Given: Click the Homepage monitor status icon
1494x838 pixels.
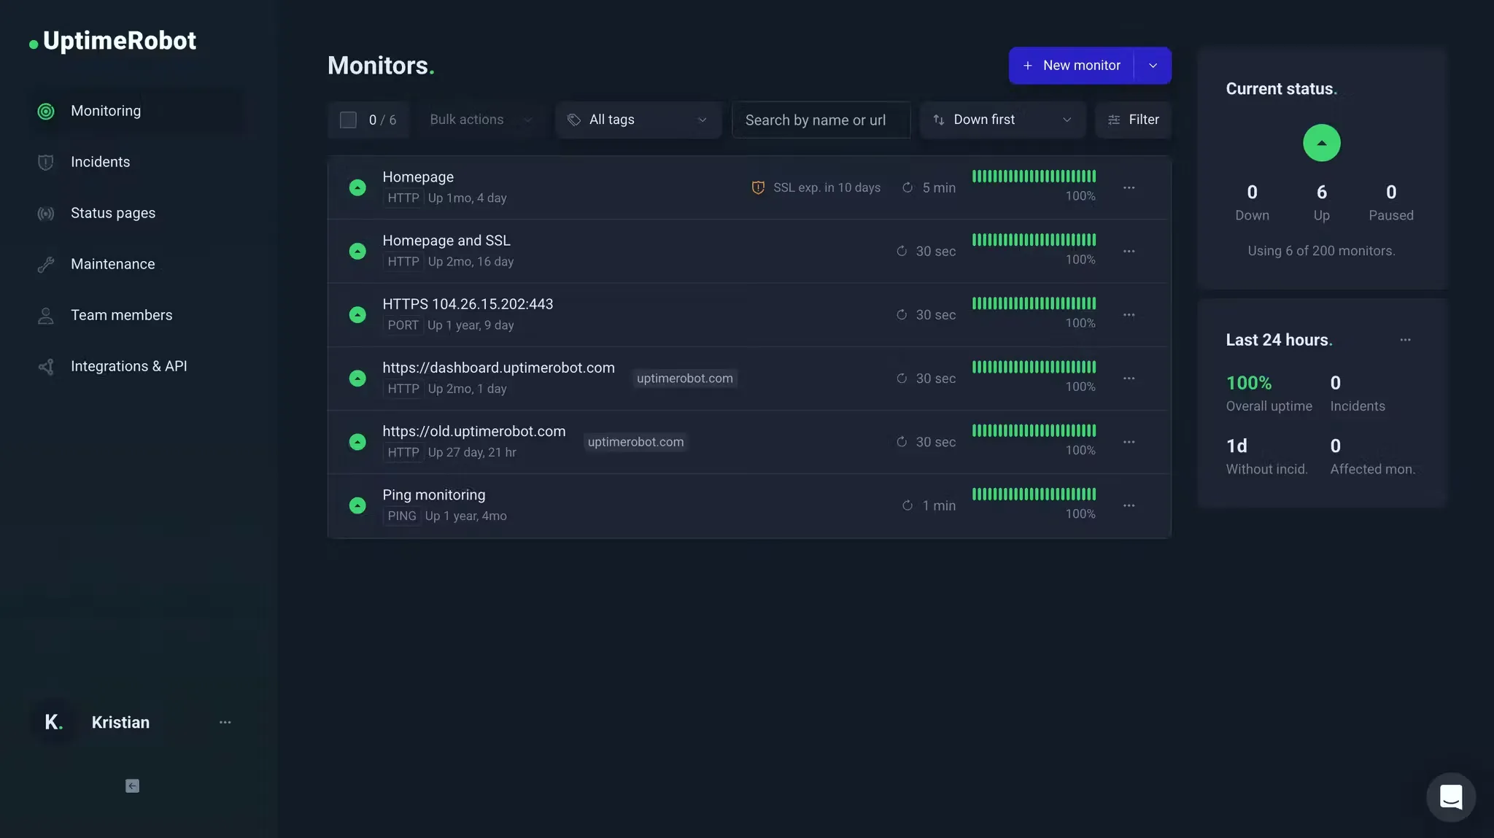Looking at the screenshot, I should (x=357, y=187).
